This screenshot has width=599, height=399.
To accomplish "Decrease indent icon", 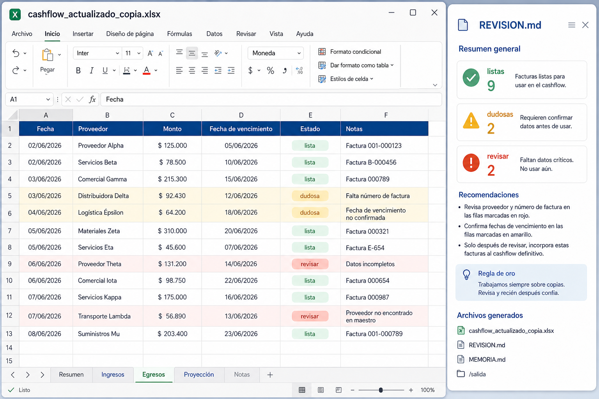I will pos(218,71).
